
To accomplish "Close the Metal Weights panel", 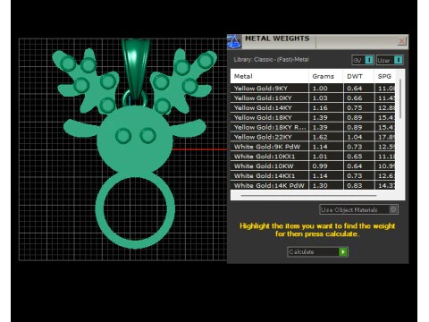I will 401,41.
